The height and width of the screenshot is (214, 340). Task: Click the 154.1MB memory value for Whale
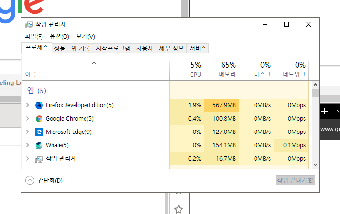tap(224, 145)
